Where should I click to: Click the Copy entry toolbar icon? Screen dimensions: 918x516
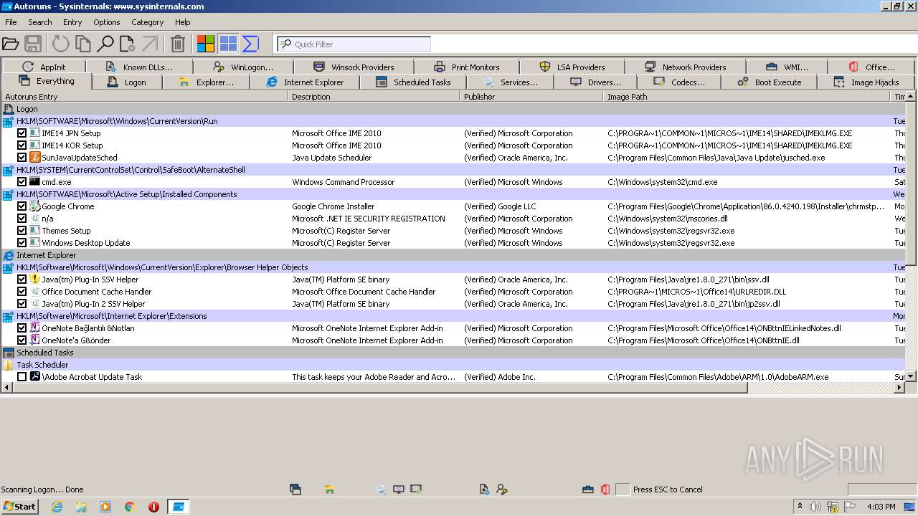coord(83,44)
